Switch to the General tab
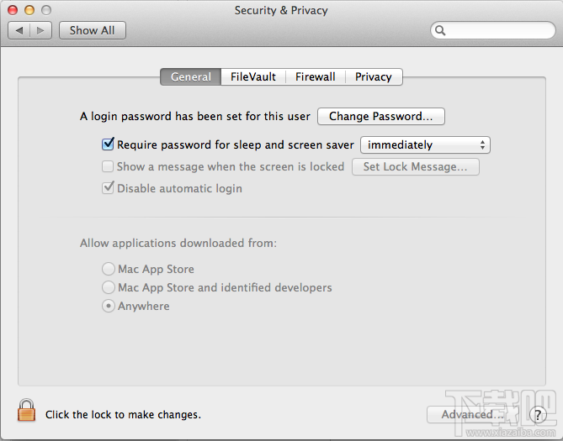The width and height of the screenshot is (563, 441). [191, 76]
